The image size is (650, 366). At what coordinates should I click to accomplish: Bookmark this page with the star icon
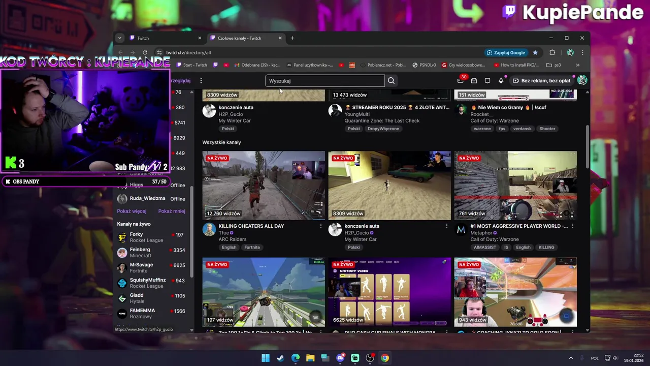(535, 52)
